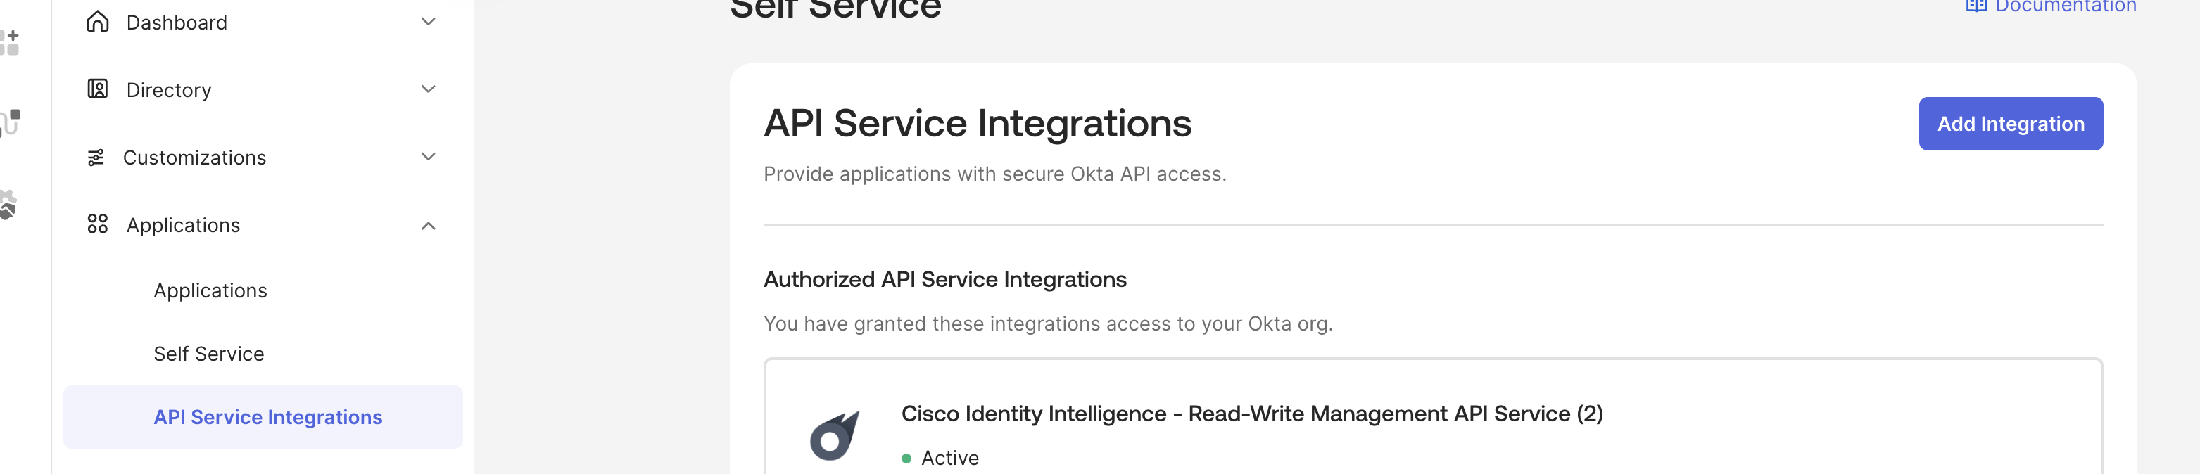Collapse the Applications menu chevron
Screen dimensions: 2200x474
coord(429,226)
